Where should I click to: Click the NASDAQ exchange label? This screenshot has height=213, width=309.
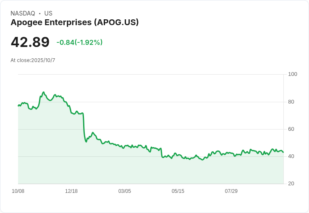(23, 13)
